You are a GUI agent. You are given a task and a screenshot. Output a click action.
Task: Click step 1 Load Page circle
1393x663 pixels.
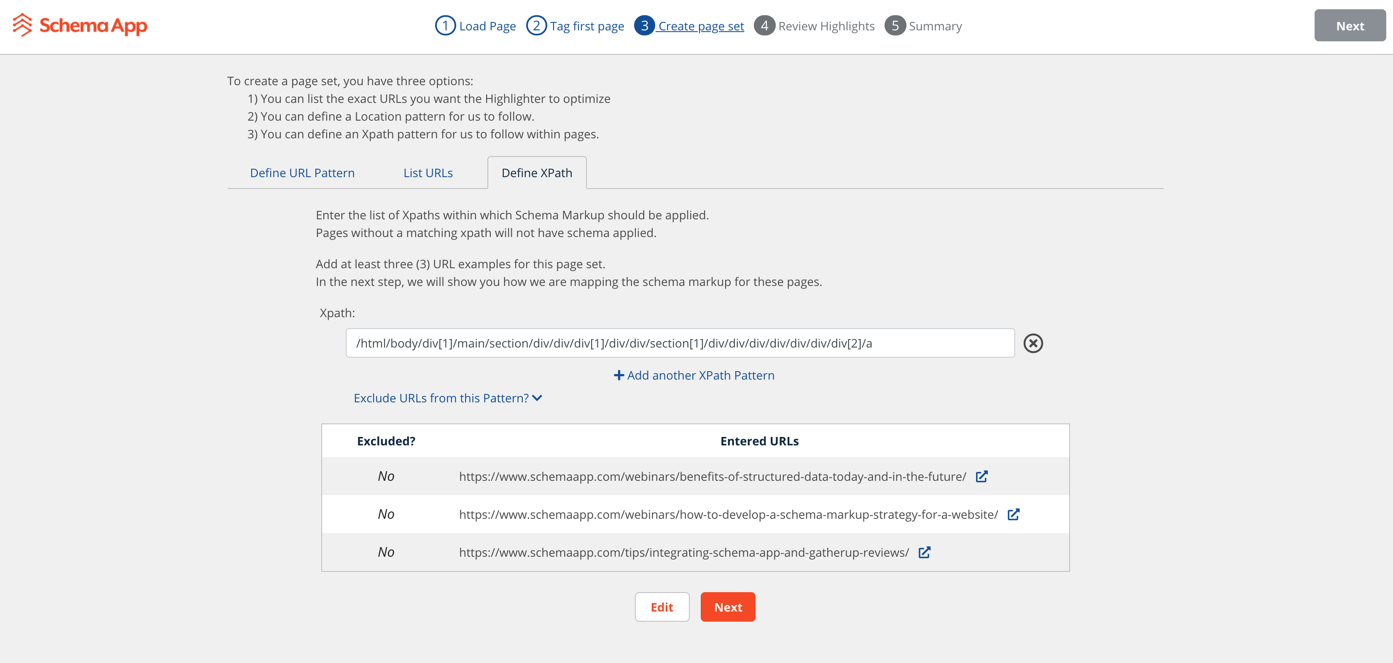click(445, 25)
